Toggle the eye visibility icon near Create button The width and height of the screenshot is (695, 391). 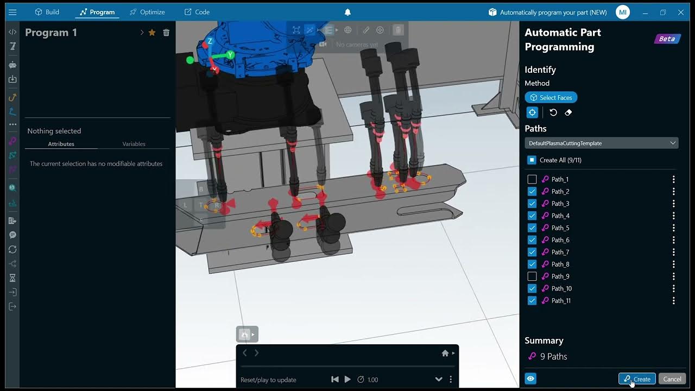tap(530, 379)
